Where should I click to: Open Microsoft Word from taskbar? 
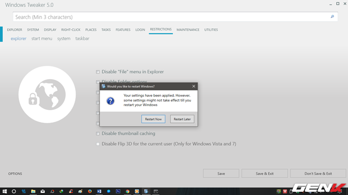coord(99,191)
